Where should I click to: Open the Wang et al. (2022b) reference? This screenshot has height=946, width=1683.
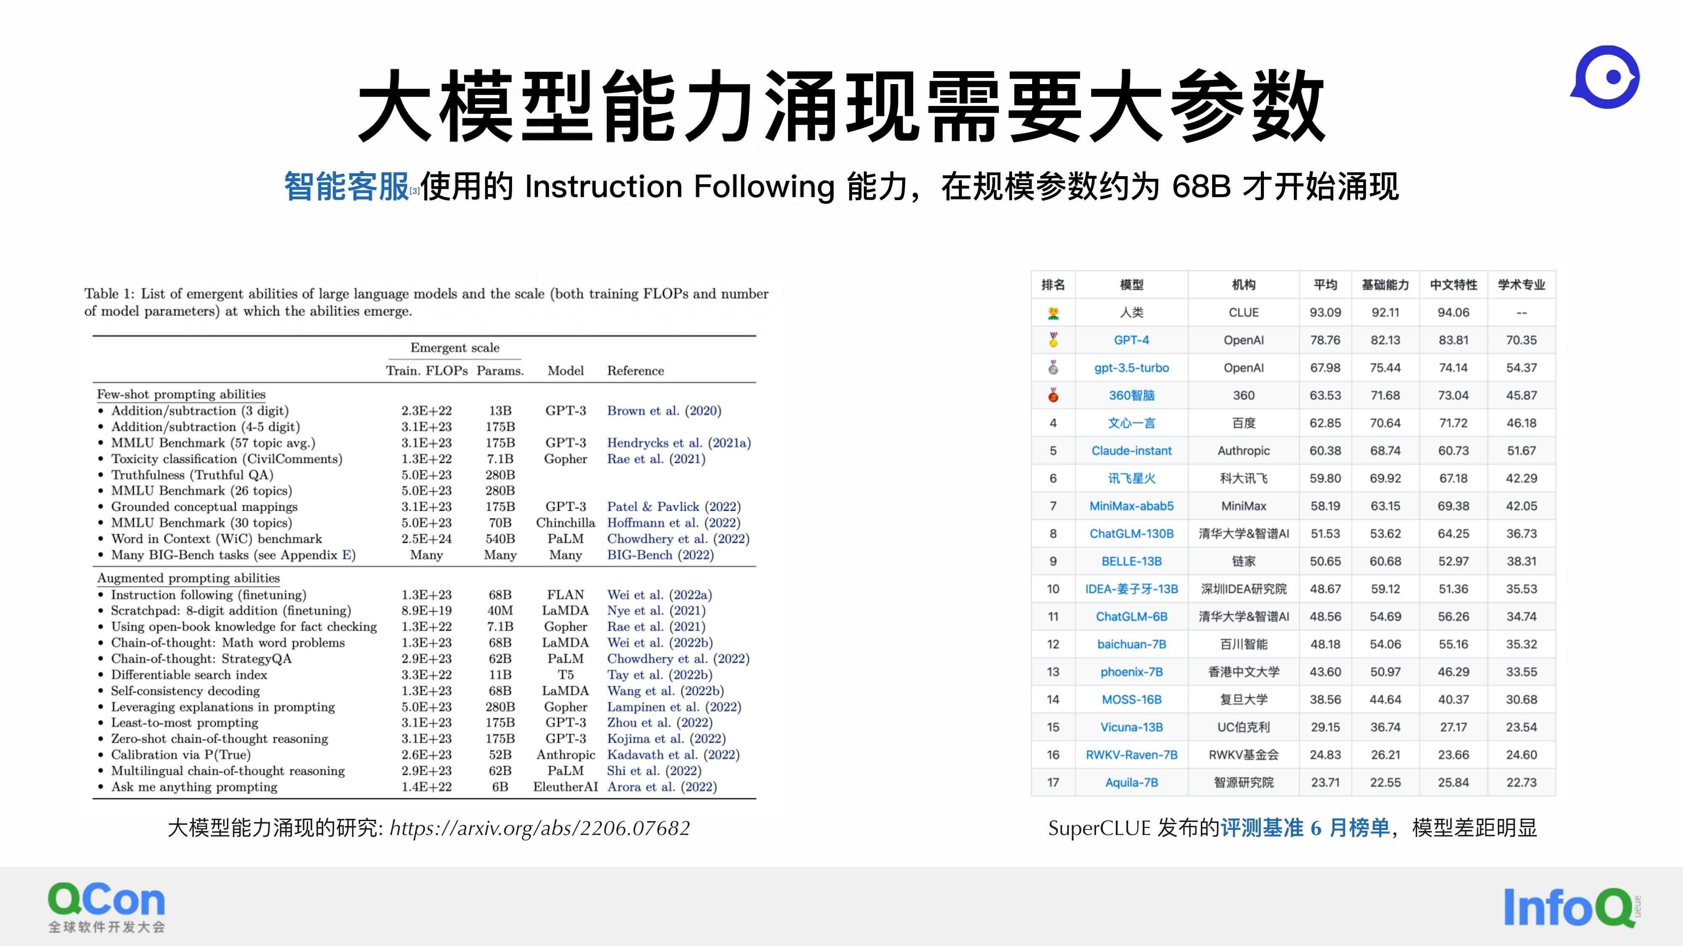click(x=665, y=691)
